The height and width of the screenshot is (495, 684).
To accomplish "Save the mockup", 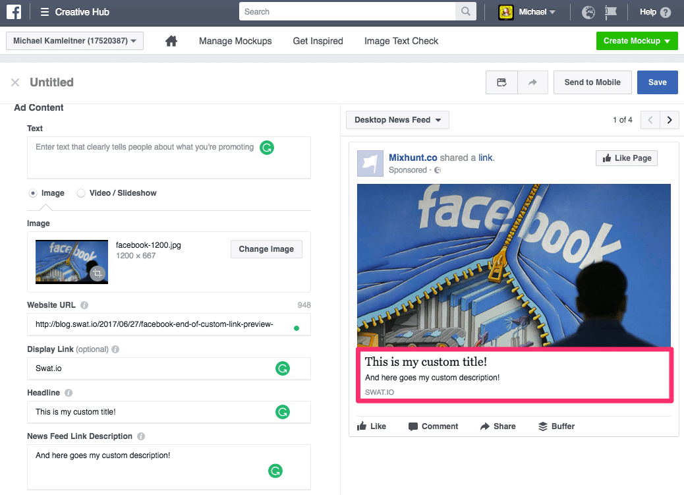I will pos(658,82).
